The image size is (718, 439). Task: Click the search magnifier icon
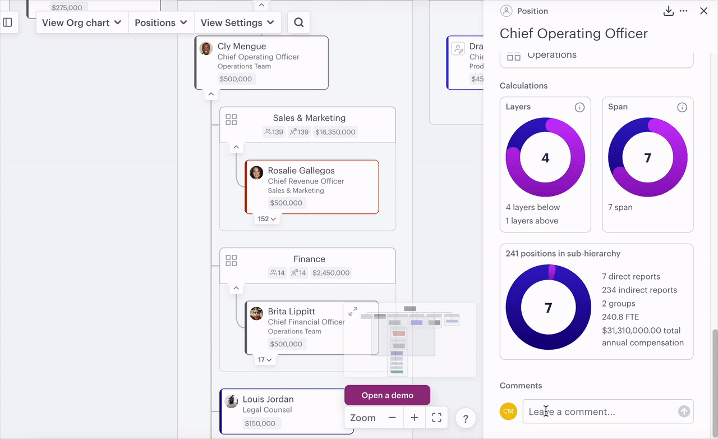(298, 22)
